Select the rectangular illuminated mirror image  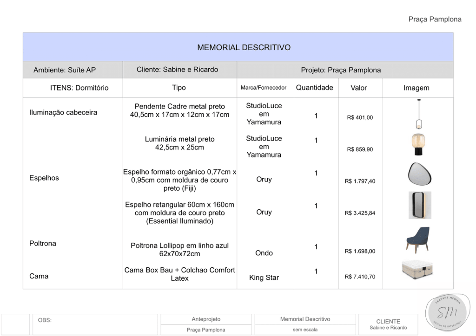point(420,205)
